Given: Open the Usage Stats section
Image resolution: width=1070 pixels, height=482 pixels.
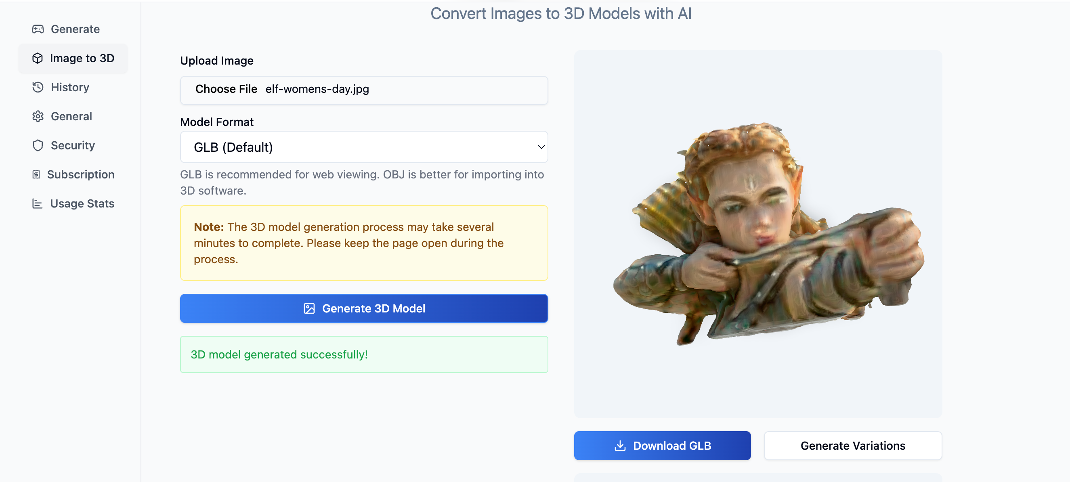Looking at the screenshot, I should [x=82, y=203].
